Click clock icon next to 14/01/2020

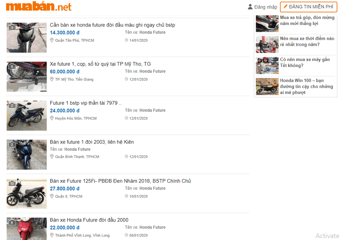pos(126,40)
